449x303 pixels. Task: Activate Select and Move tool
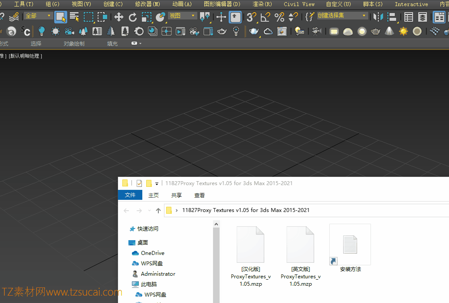(118, 17)
